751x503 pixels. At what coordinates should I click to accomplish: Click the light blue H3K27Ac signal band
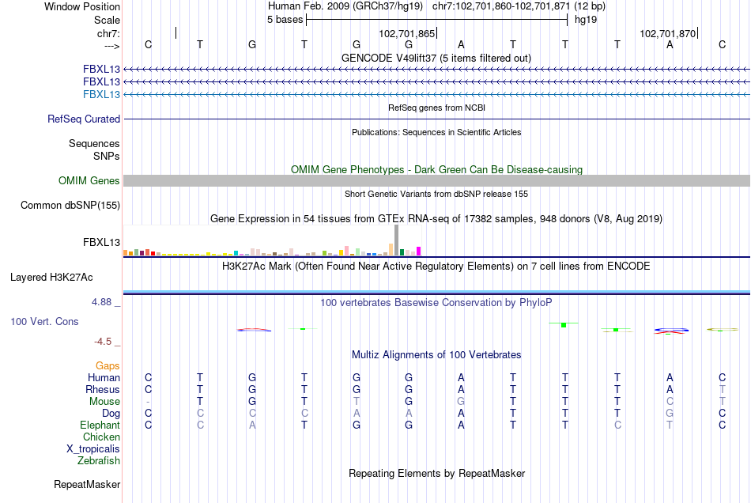coord(436,292)
